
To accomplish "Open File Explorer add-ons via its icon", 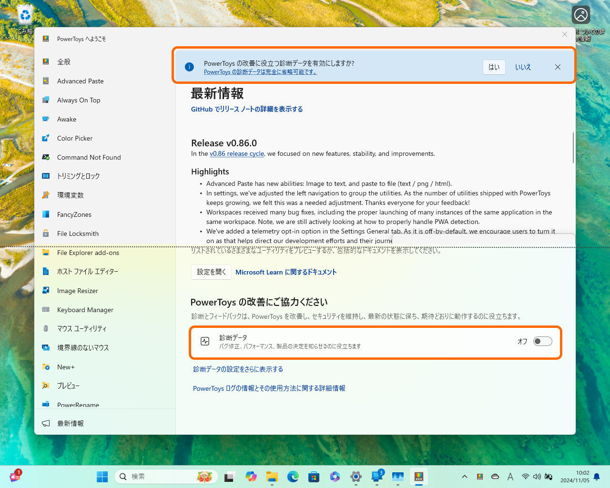I will tap(46, 253).
